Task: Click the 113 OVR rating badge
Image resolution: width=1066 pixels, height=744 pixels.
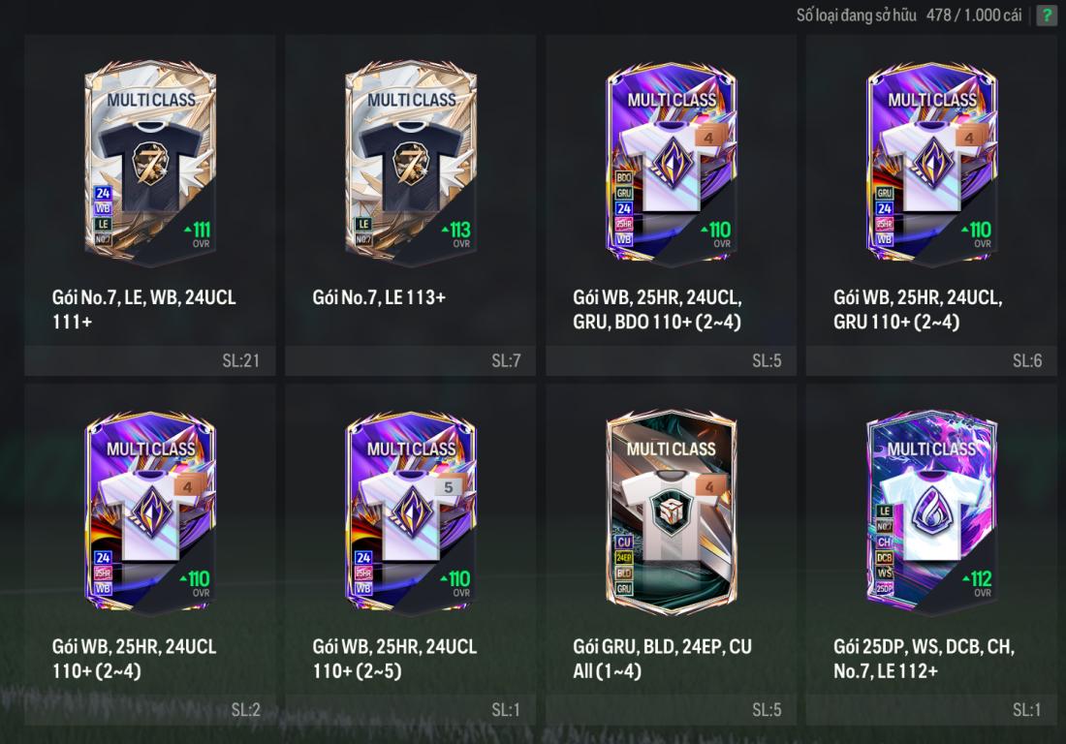Action: click(456, 233)
